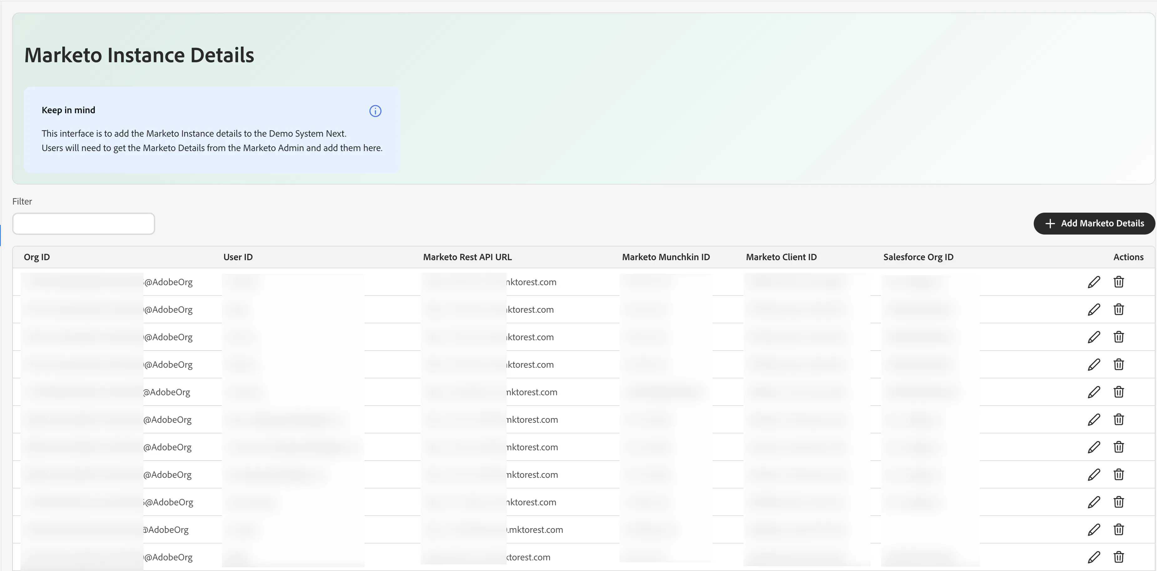Edit the first table row with pencil icon

(1094, 282)
